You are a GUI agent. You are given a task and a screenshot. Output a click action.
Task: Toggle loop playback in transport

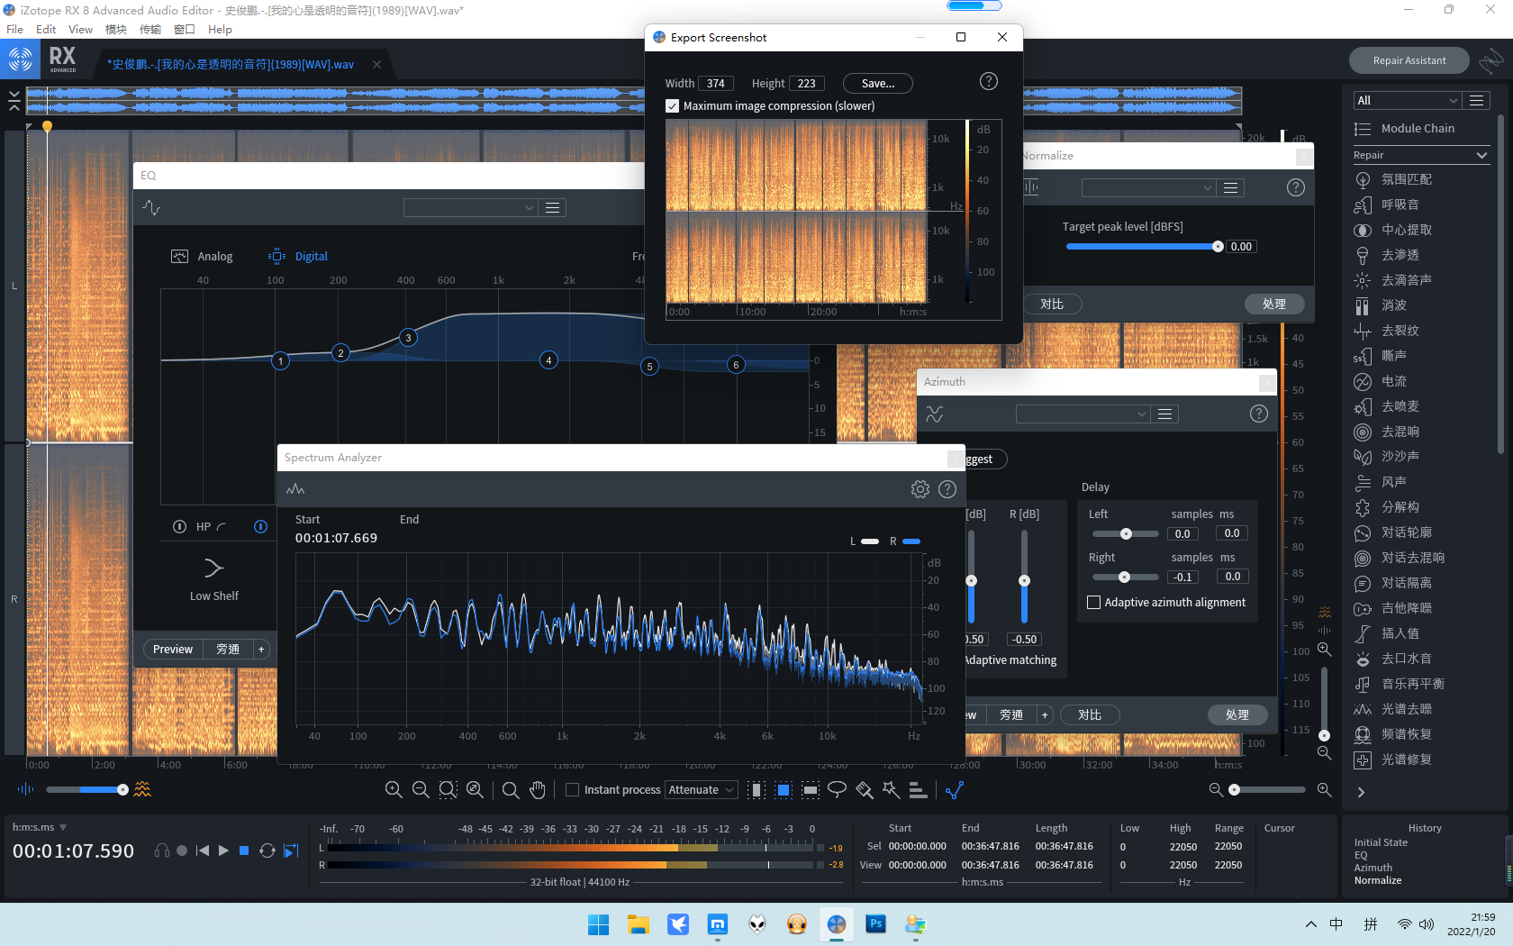tap(267, 850)
